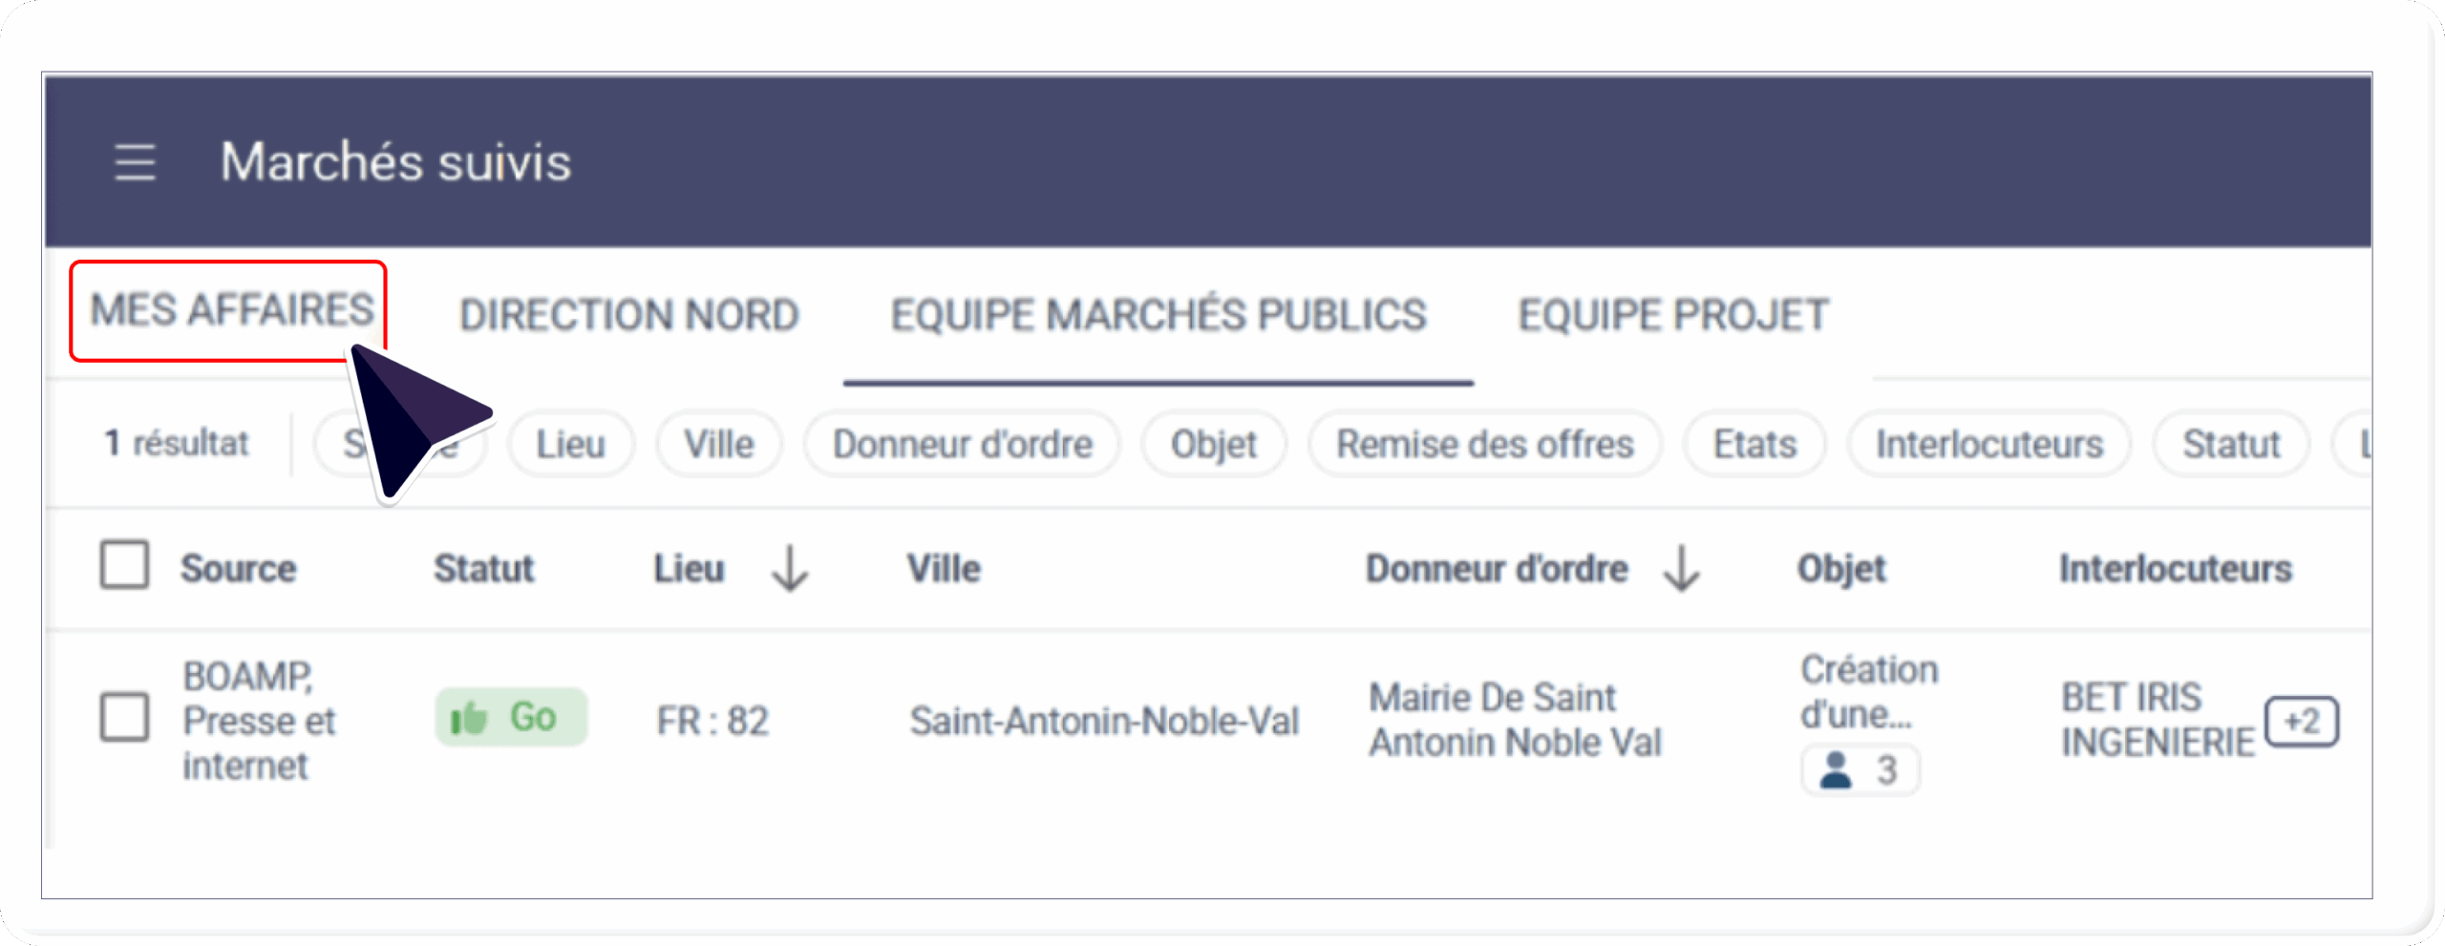Click the Lieu column sort arrow
Viewport: 2445px width, 946px height.
pyautogui.click(x=790, y=569)
